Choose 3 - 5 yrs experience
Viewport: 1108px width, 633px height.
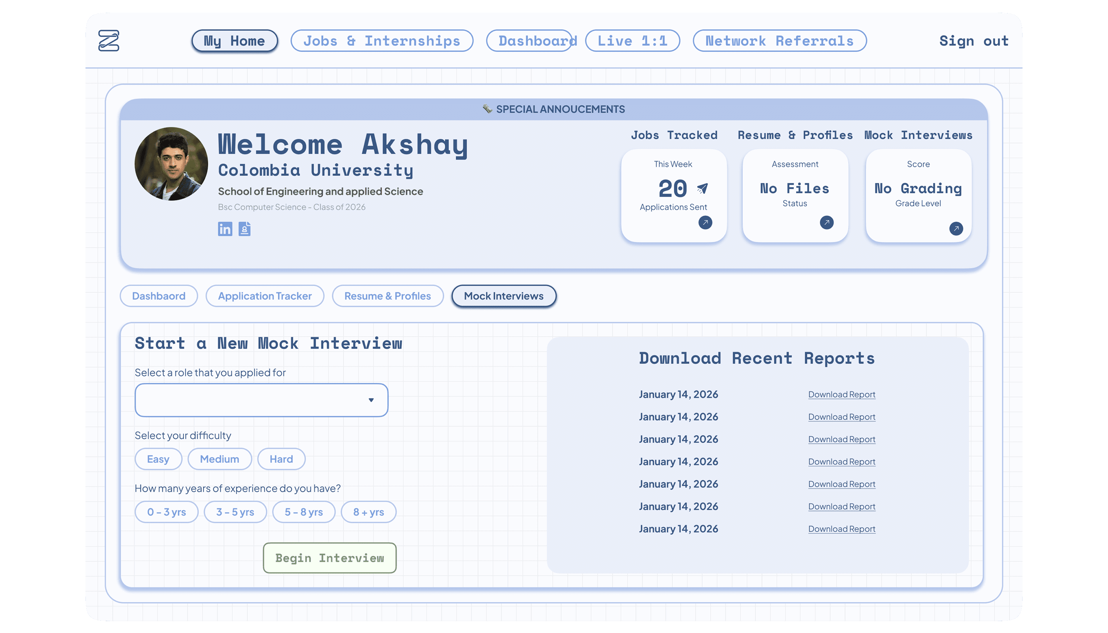pyautogui.click(x=235, y=512)
